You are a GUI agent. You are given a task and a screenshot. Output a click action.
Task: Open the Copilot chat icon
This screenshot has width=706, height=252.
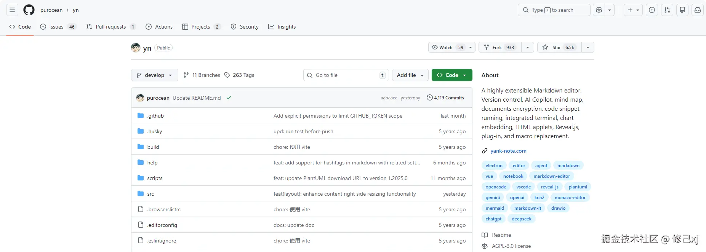tap(599, 10)
